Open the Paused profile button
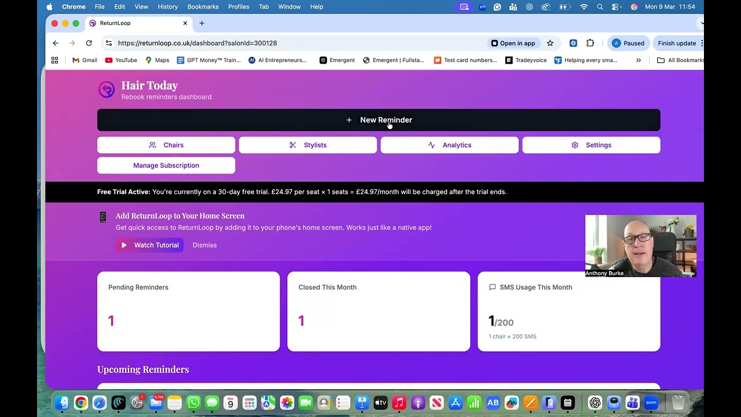The height and width of the screenshot is (417, 741). pos(628,43)
